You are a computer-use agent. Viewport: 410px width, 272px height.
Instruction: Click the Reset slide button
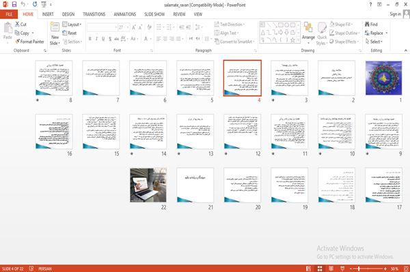[x=70, y=33]
